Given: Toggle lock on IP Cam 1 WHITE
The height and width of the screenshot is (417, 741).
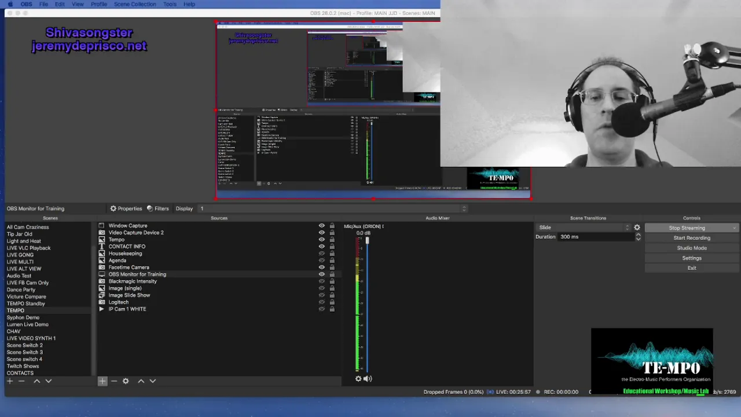Looking at the screenshot, I should [x=332, y=309].
